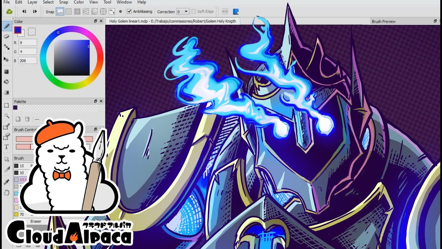The height and width of the screenshot is (249, 442).
Task: Select the Magic Wand tool
Action: click(x=6, y=116)
